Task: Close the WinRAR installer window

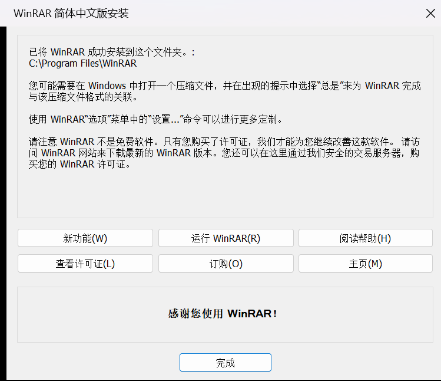Action: coord(430,13)
